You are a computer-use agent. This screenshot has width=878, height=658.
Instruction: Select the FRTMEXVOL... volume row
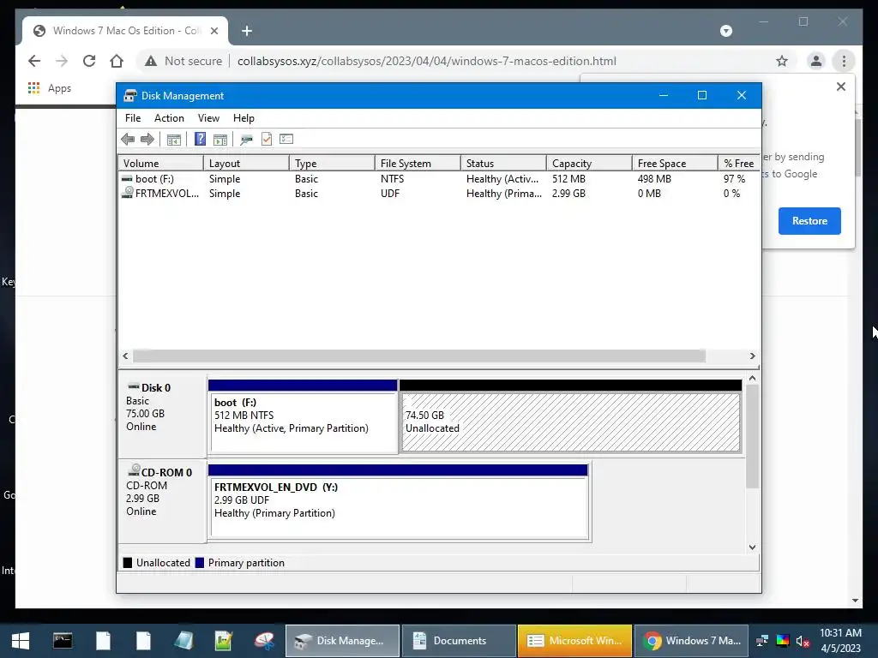[439, 194]
